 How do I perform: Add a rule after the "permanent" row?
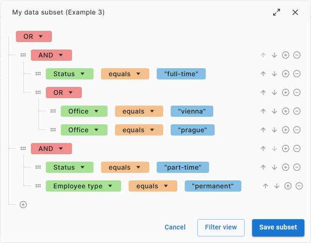(288, 186)
